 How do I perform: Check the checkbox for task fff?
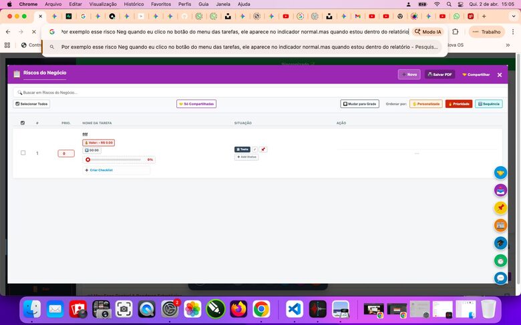pos(23,153)
